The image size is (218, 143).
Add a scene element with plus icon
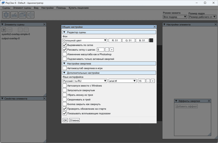(4, 30)
